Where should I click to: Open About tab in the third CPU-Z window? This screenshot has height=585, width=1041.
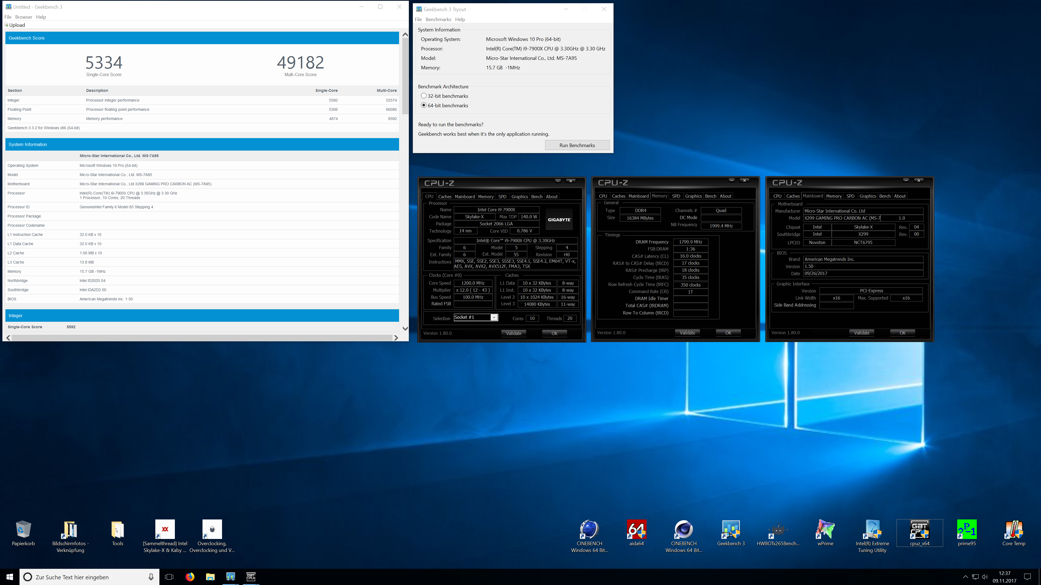pos(899,196)
